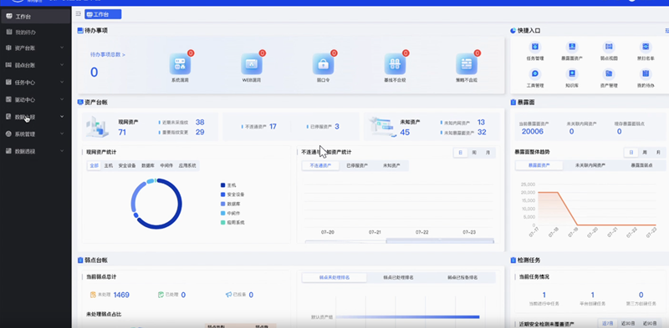Click the 现网资产 count 71

point(122,133)
